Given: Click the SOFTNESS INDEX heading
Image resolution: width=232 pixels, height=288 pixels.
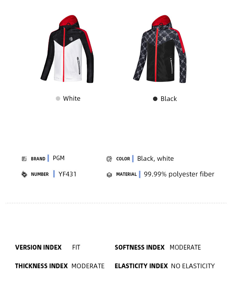Looking at the screenshot, I should (139, 247).
